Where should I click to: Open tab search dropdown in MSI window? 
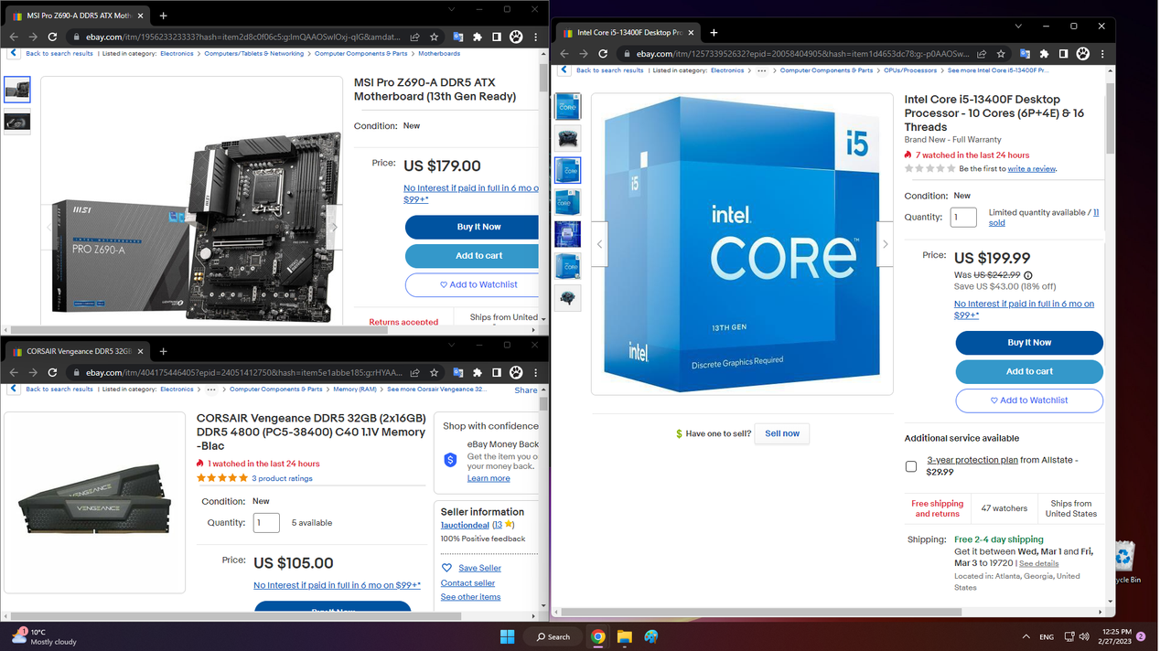(451, 9)
